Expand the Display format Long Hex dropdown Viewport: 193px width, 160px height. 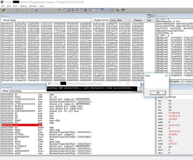129,20
